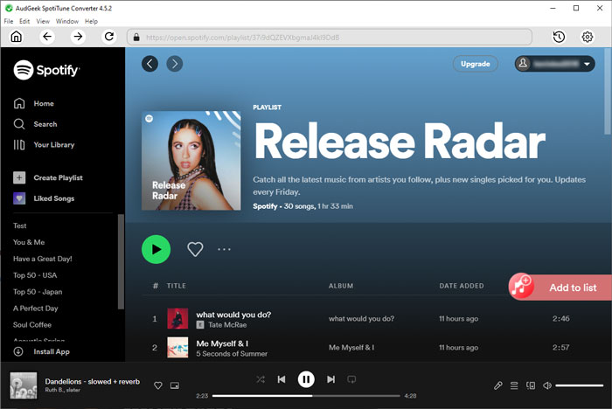Click Install App at sidebar bottom

(41, 351)
